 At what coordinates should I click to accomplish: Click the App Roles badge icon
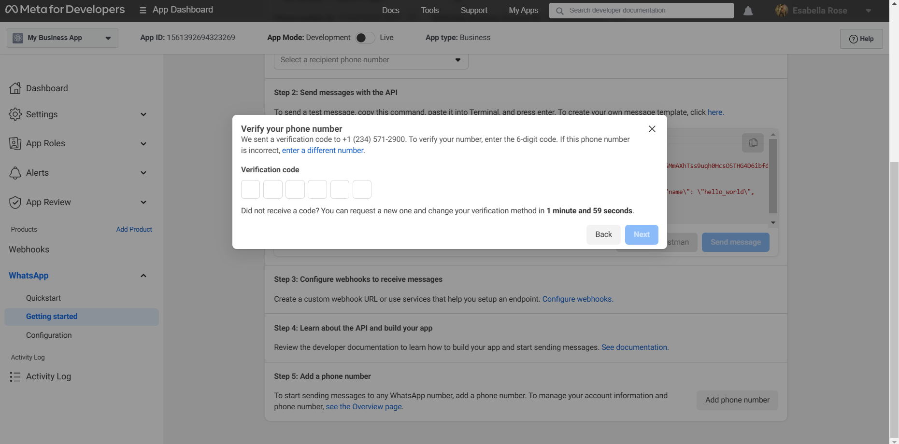pos(15,143)
